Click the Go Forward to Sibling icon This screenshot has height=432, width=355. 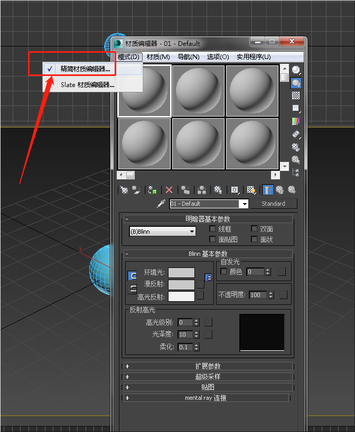(292, 190)
